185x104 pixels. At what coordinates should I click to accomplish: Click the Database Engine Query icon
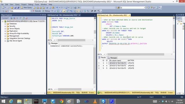(x=34, y=8)
